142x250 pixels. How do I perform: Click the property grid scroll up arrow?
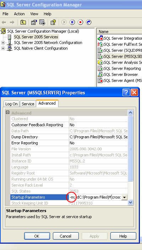(x=130, y=113)
